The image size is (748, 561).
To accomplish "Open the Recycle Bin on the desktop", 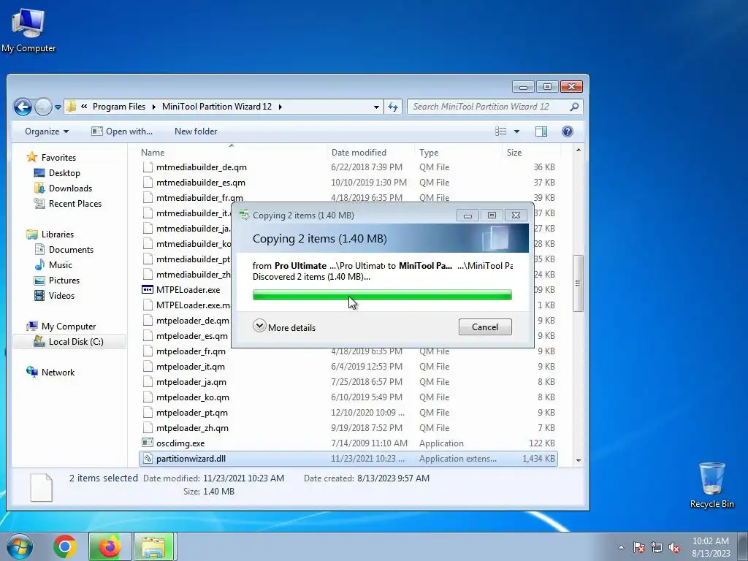I will point(711,485).
